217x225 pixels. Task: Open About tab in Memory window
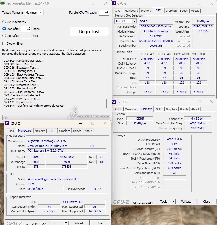[x=195, y=109]
